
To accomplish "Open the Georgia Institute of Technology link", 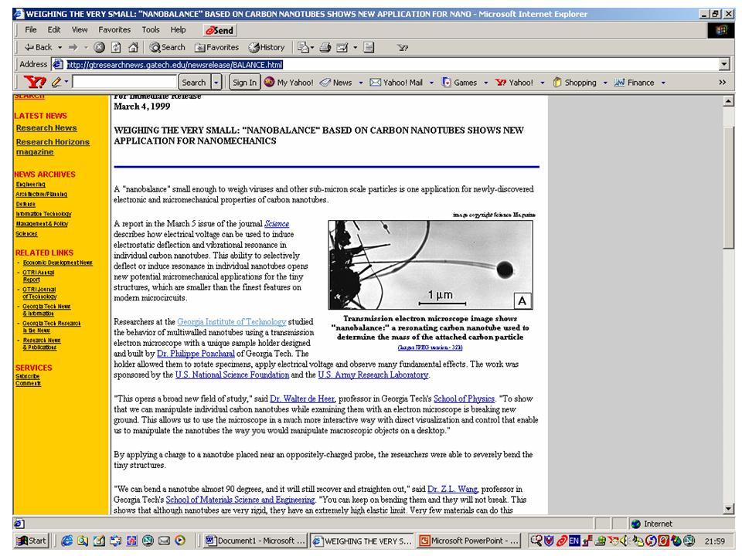I will [x=231, y=322].
